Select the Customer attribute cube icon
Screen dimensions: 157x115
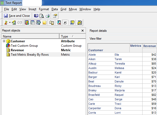(x=8, y=41)
